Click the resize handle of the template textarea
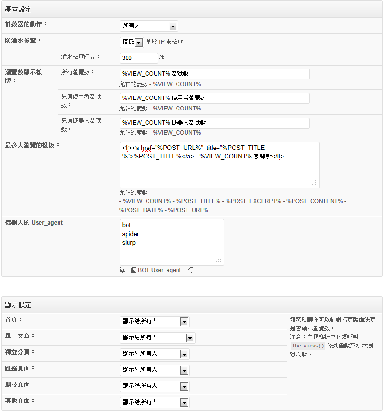 click(314, 182)
